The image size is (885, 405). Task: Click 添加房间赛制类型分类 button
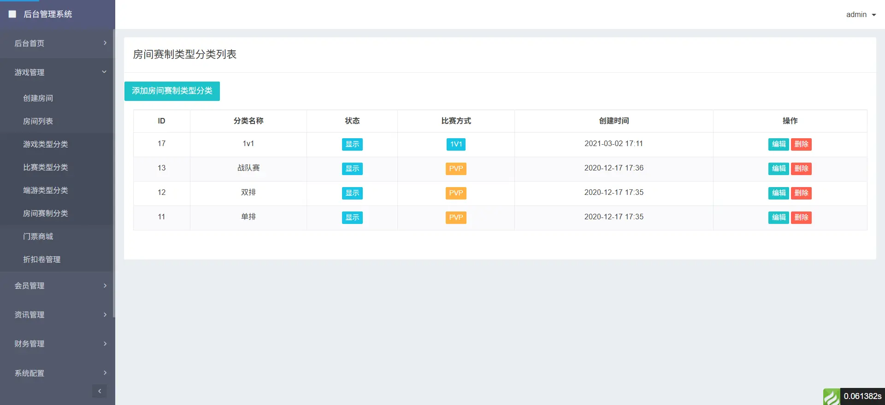[172, 91]
